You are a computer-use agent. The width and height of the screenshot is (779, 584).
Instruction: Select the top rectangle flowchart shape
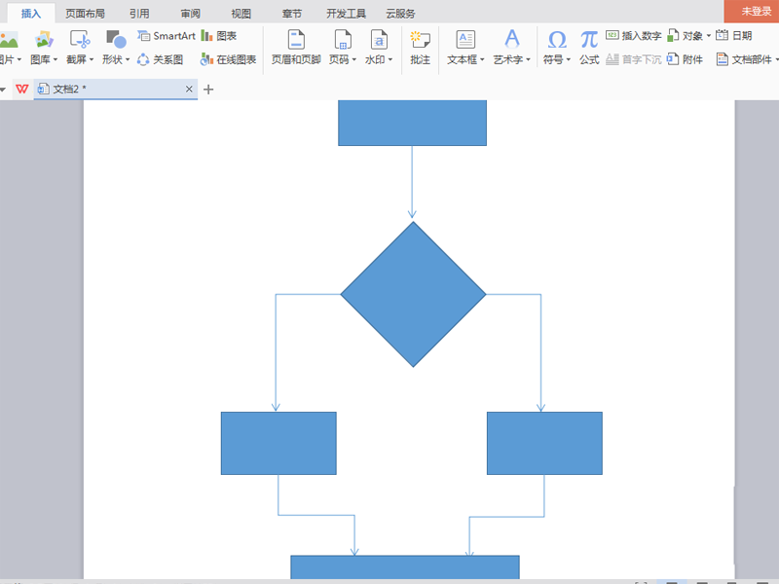click(412, 123)
